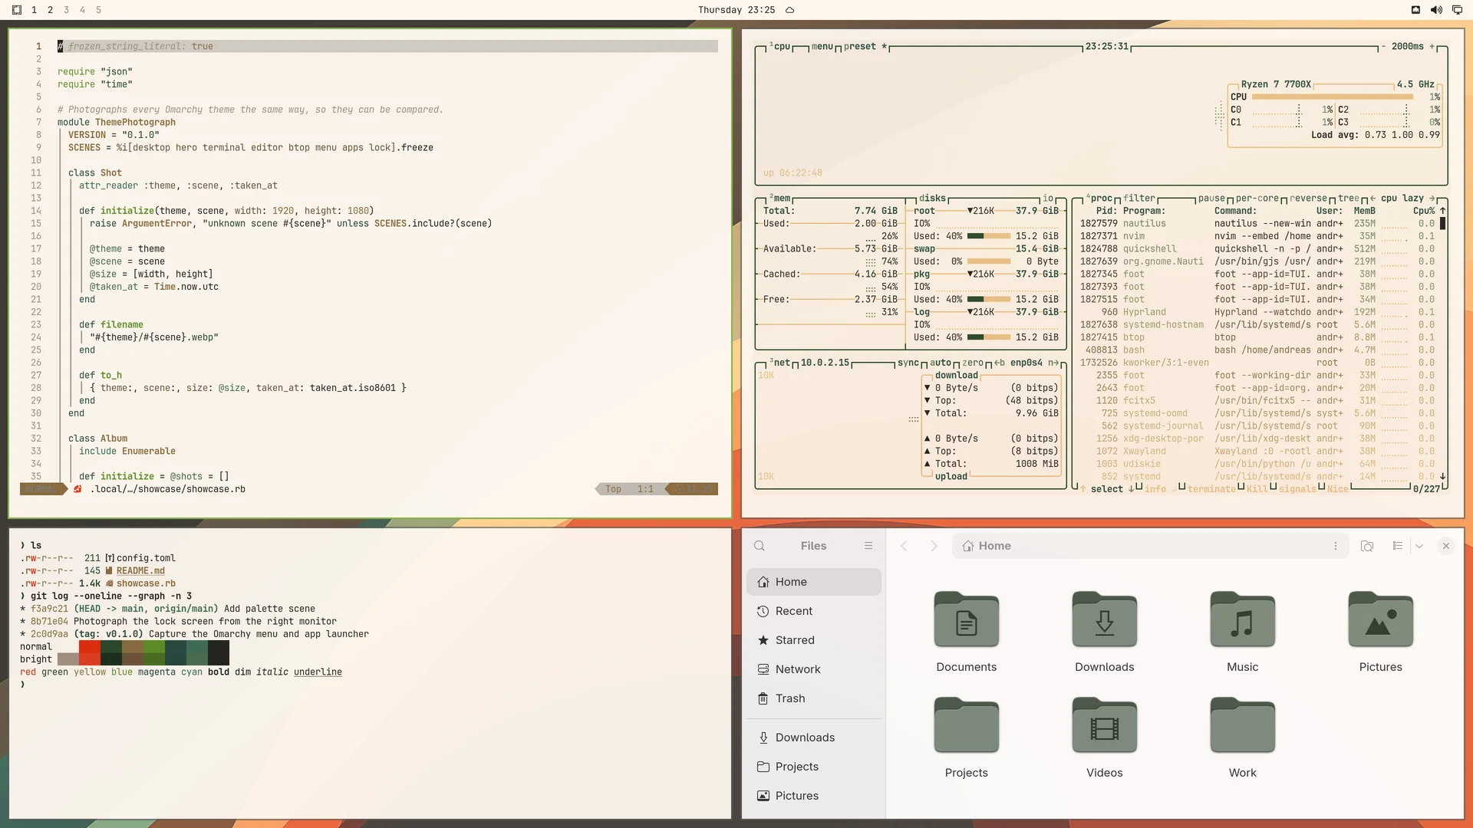1473x828 pixels.
Task: Open Downloads bookmark in Files sidebar
Action: pyautogui.click(x=814, y=738)
